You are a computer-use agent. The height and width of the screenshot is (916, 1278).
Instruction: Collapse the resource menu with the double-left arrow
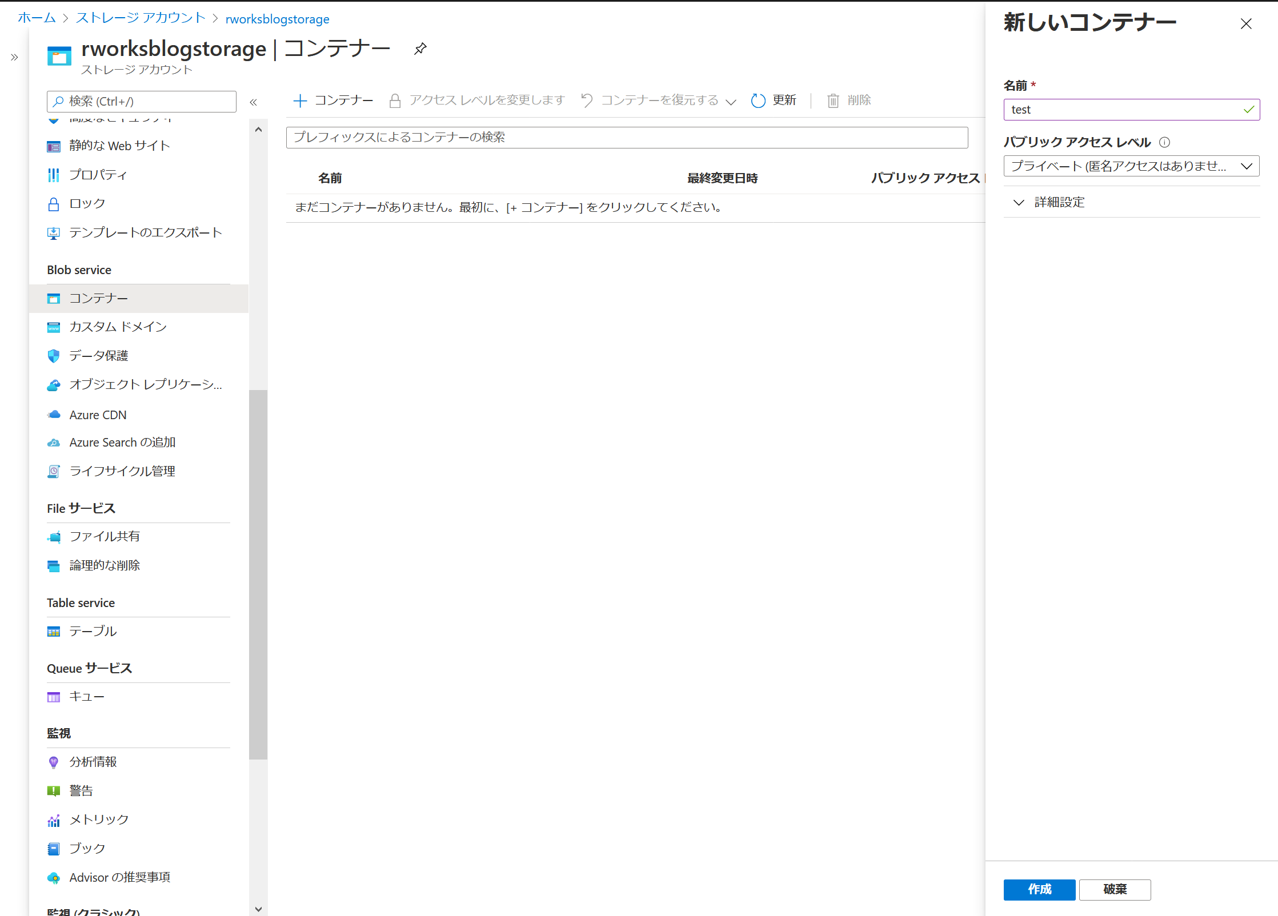tap(254, 102)
